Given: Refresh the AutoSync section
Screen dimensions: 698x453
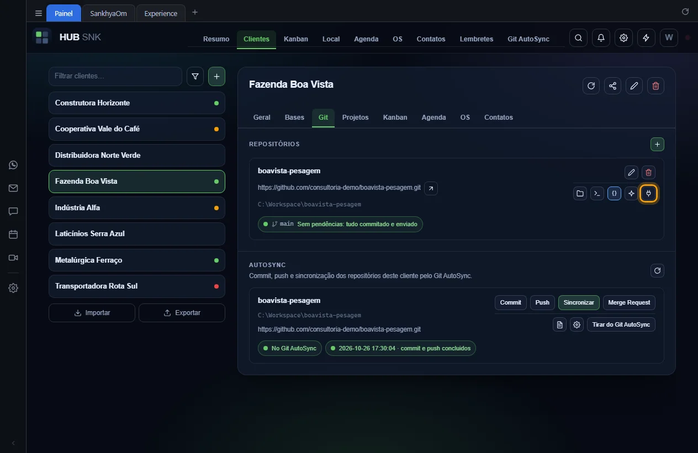Looking at the screenshot, I should [657, 270].
